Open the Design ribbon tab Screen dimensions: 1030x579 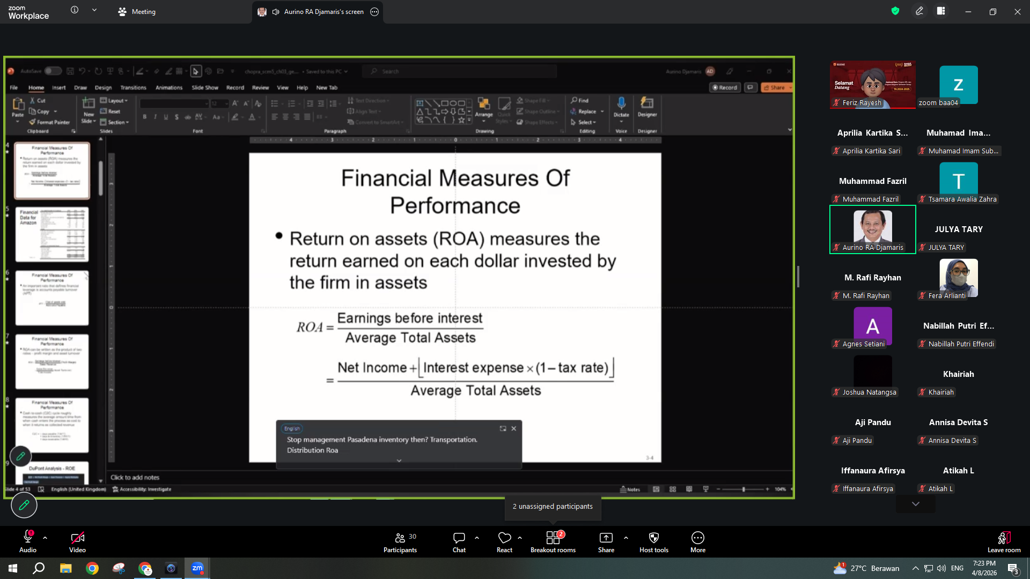[x=104, y=87]
